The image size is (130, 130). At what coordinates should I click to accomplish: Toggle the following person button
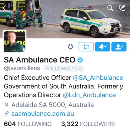coord(119,47)
